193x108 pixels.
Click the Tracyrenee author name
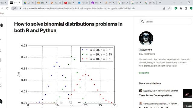click(x=145, y=50)
